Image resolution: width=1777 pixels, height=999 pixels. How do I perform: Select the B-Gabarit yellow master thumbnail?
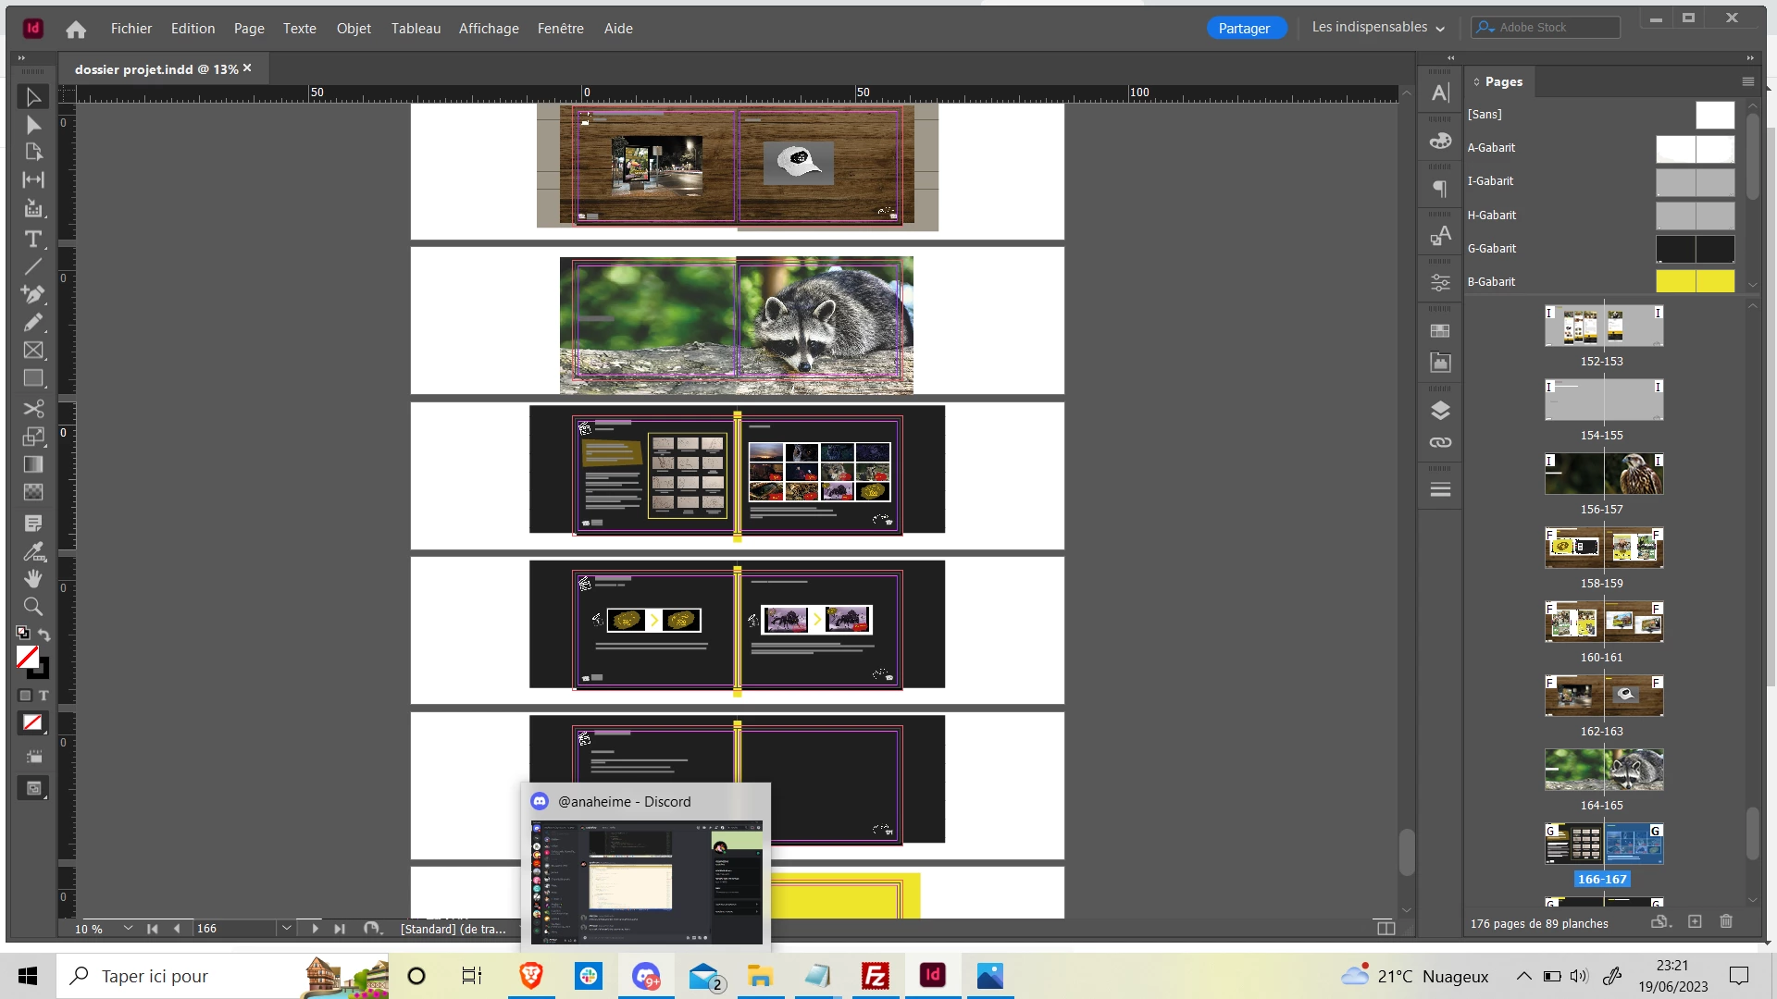point(1695,281)
